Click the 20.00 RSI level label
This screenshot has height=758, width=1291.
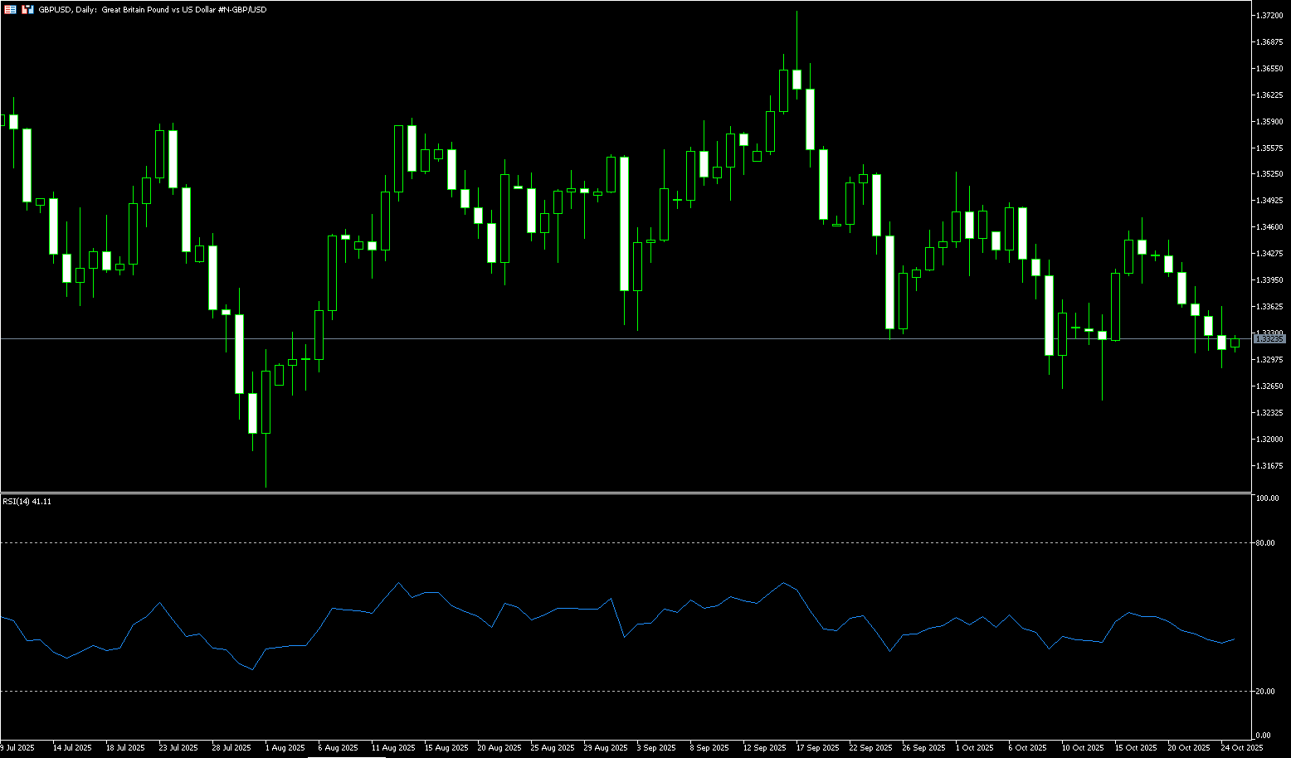click(1265, 691)
